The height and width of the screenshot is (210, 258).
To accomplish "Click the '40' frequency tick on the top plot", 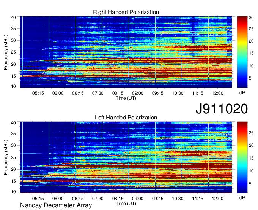I will (x=13, y=17).
